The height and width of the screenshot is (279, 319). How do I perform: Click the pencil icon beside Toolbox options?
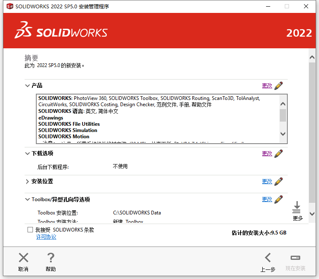tap(279, 199)
